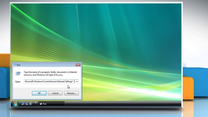208x117 pixels.
Task: Click Show Desktop quick launch icon
Action: [23, 104]
